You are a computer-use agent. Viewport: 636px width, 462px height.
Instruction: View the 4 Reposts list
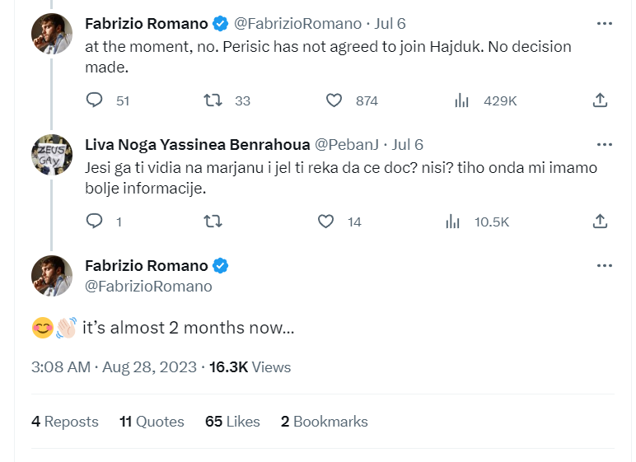[65, 422]
